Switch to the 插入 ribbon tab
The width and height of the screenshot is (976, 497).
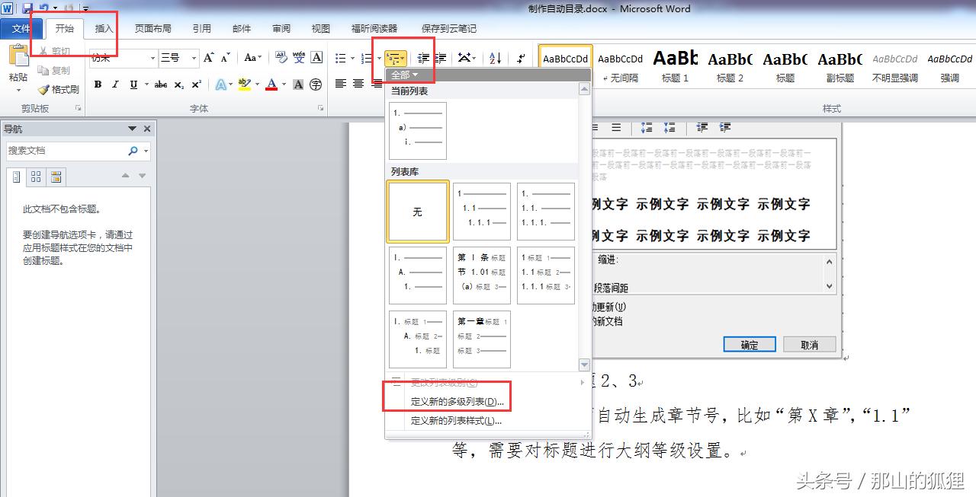click(104, 28)
